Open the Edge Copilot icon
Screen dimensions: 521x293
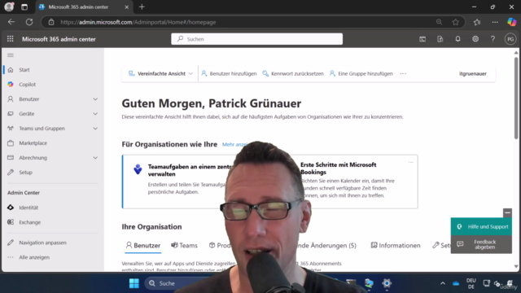[512, 22]
